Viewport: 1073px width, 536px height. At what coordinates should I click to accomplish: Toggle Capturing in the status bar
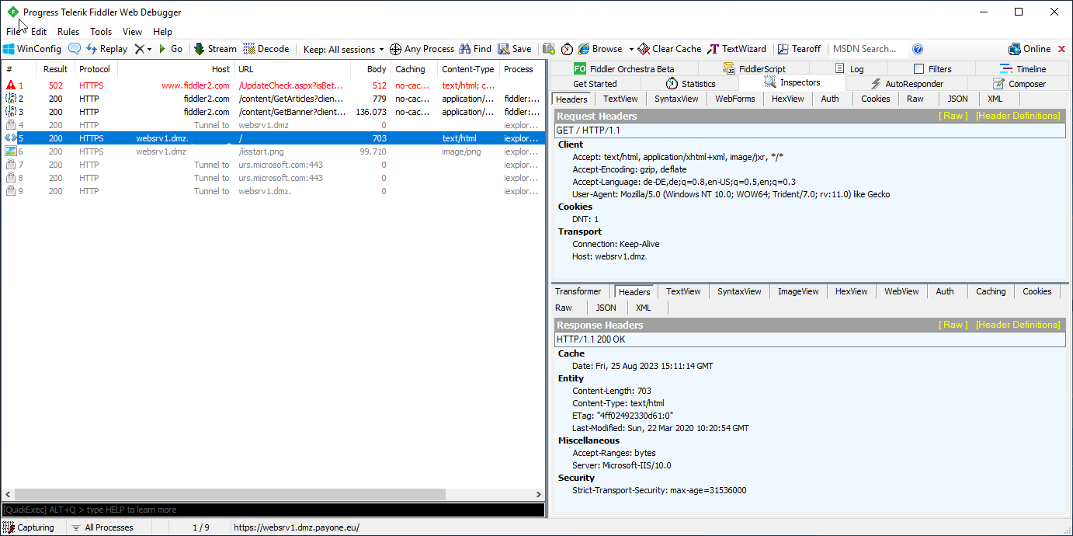click(30, 527)
